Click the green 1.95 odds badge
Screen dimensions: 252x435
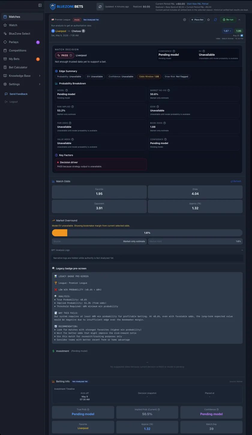239,31
